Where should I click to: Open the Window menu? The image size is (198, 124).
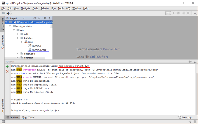[x=77, y=8]
